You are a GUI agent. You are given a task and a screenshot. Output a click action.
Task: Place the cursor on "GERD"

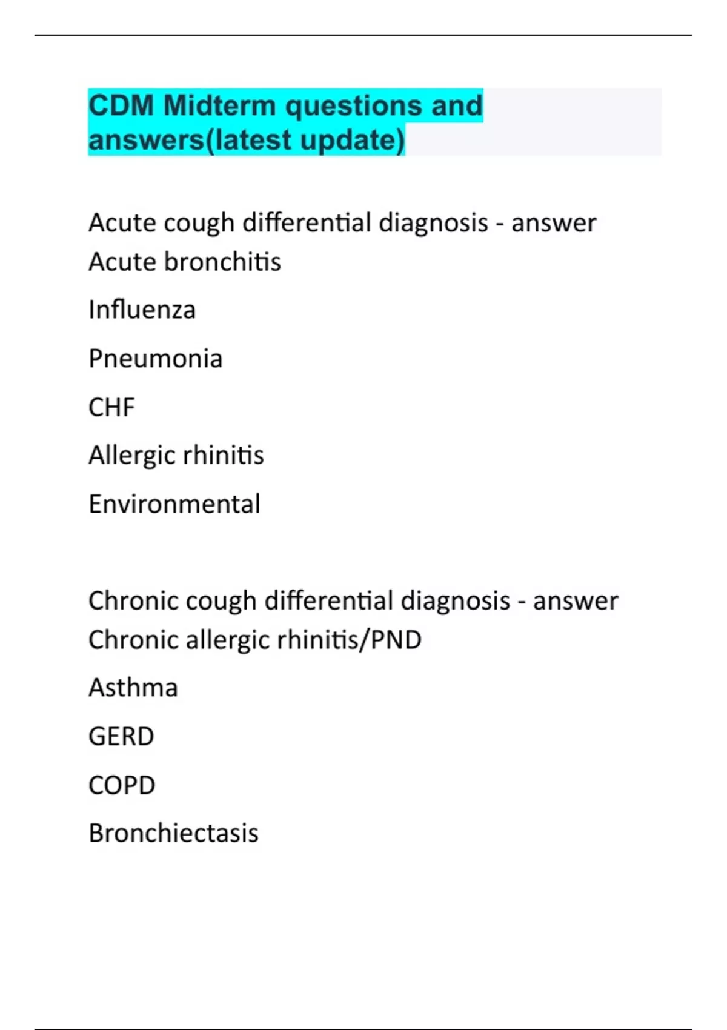click(x=121, y=737)
